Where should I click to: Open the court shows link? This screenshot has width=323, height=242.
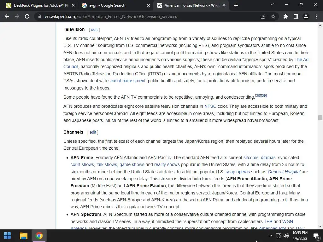pyautogui.click(x=82, y=164)
